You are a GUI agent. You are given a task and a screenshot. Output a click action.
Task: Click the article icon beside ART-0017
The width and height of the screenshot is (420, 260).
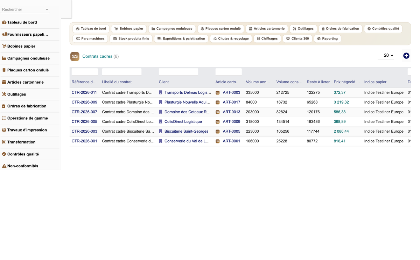point(218,103)
